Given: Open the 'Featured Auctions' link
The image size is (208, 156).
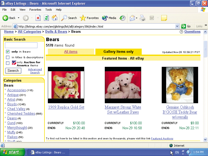Looking at the screenshot, I should pyautogui.click(x=162, y=139).
